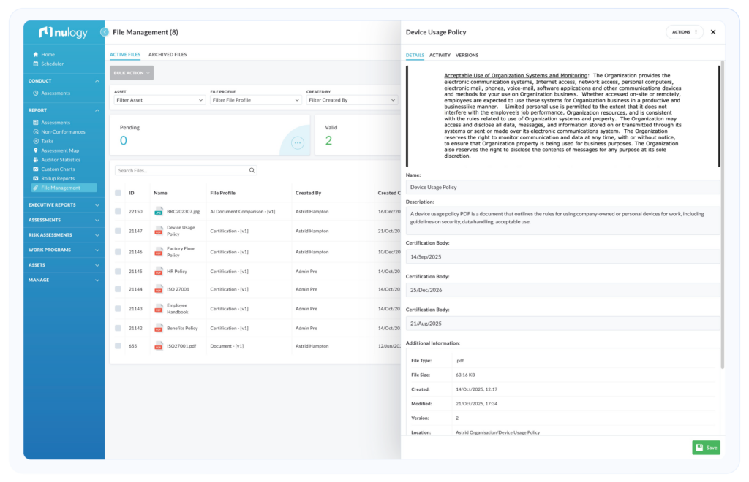Image resolution: width=749 pixels, height=482 pixels.
Task: Click the ellipsis circle on the Pending card
Action: click(298, 142)
